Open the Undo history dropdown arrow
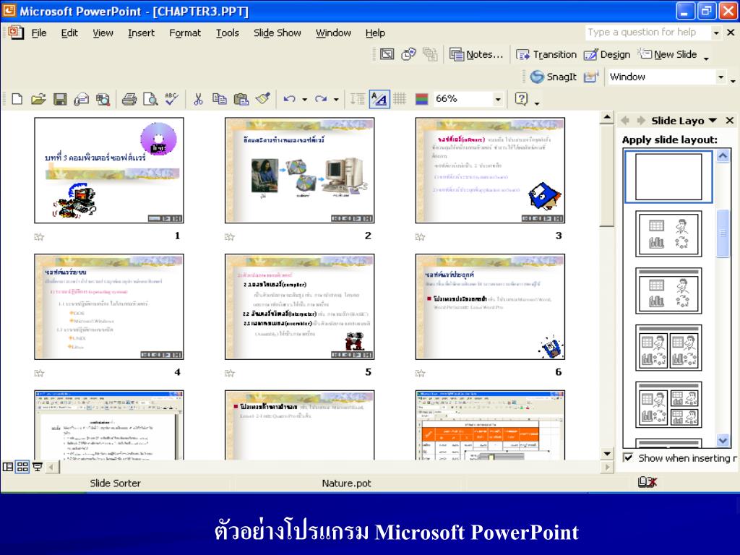 click(x=304, y=99)
